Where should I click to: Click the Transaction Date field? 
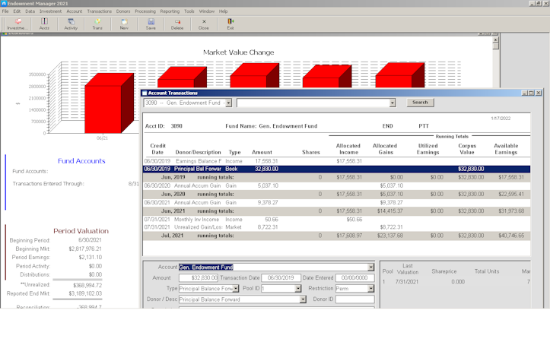coord(281,278)
